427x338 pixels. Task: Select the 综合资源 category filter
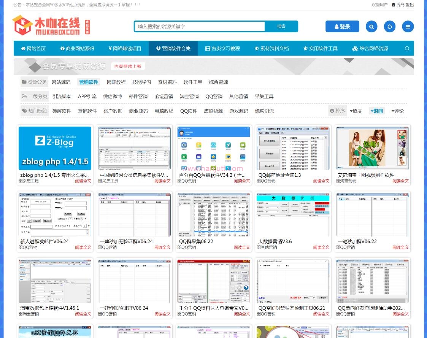point(218,82)
